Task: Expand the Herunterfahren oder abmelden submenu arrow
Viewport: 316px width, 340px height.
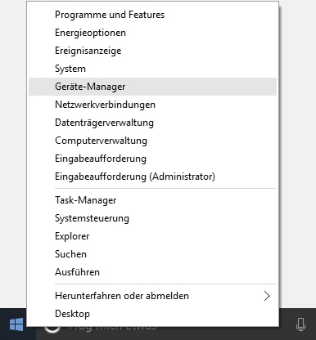Action: point(267,296)
